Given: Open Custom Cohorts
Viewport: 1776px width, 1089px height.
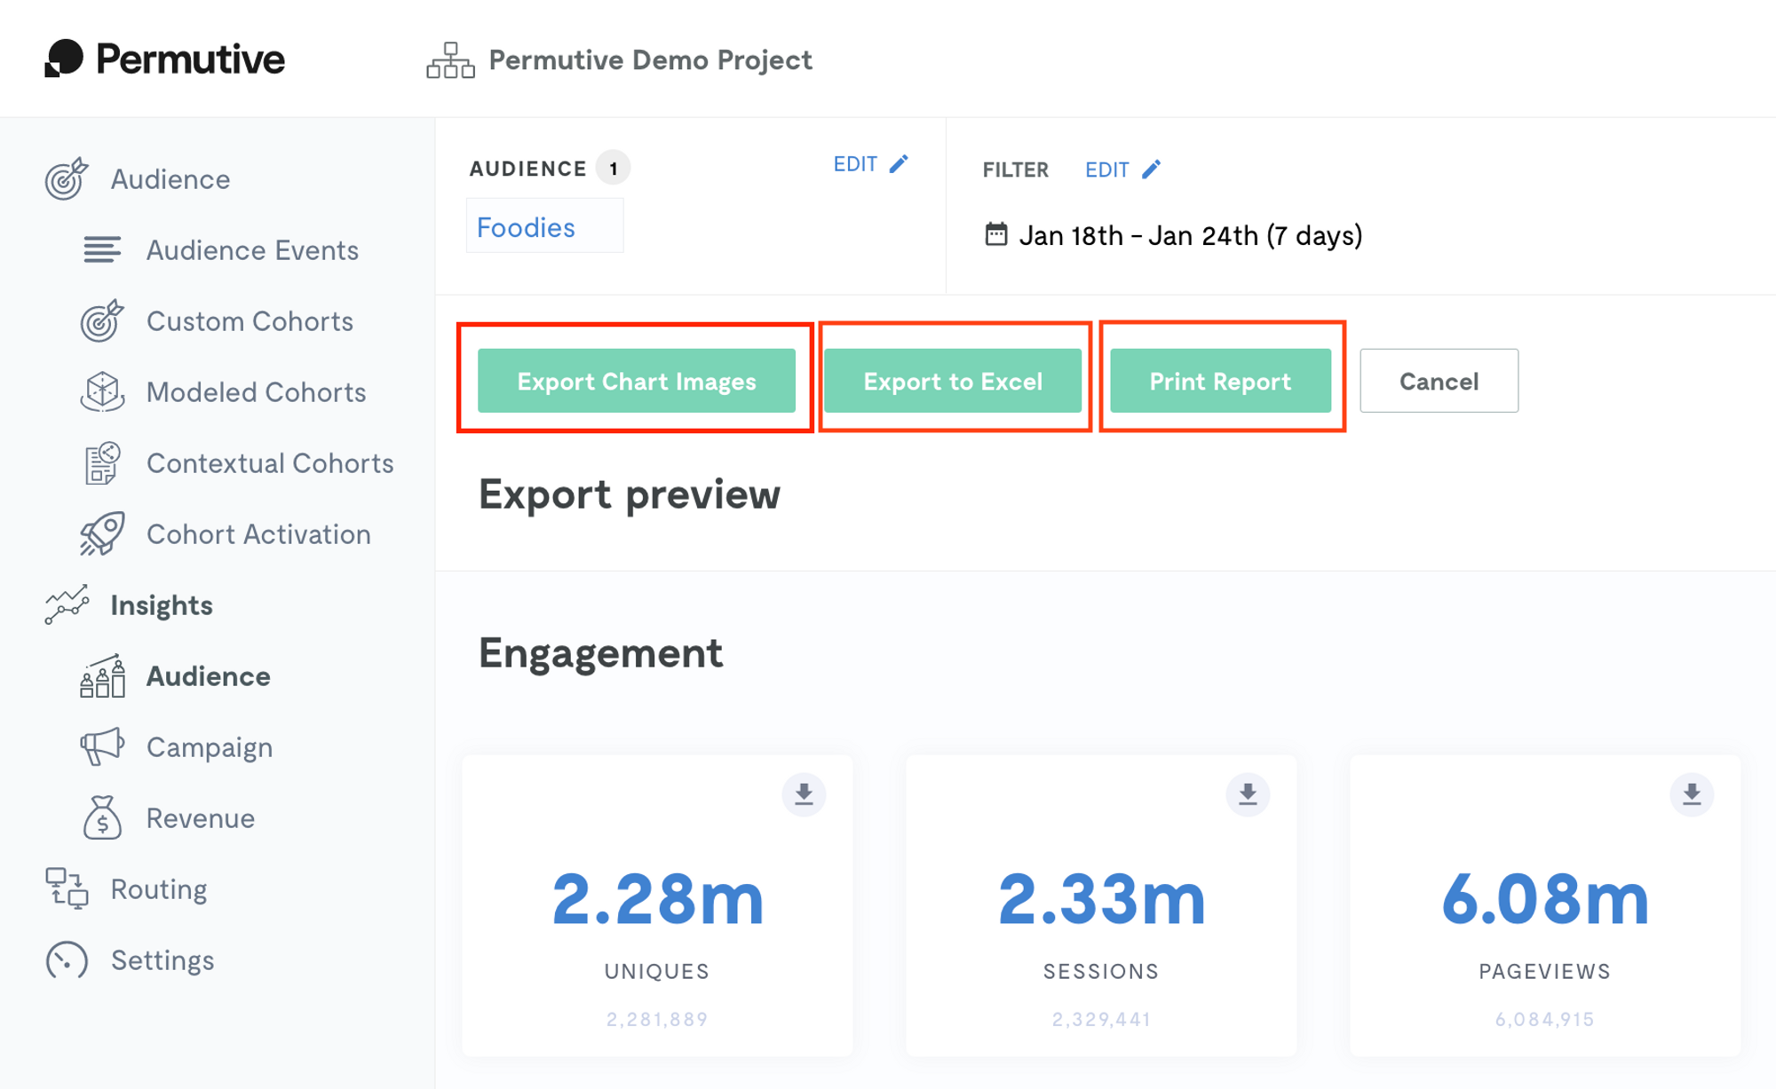Looking at the screenshot, I should click(x=250, y=321).
